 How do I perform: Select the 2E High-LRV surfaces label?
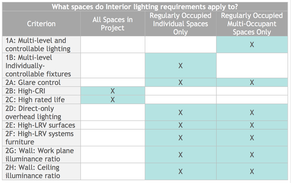[x=40, y=125]
